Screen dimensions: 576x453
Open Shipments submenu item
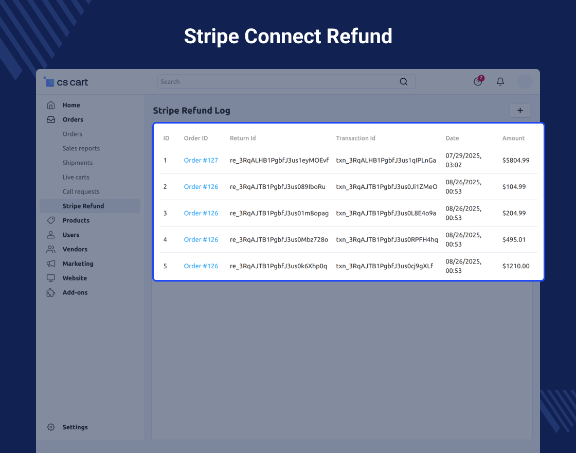[x=78, y=163]
